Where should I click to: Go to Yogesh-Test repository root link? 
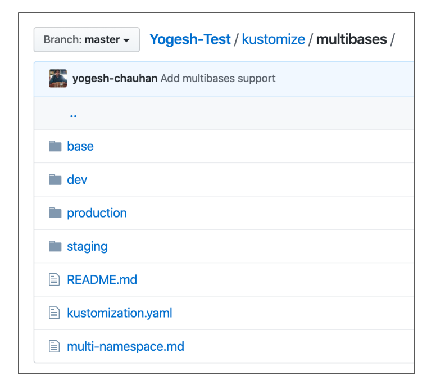pos(190,39)
